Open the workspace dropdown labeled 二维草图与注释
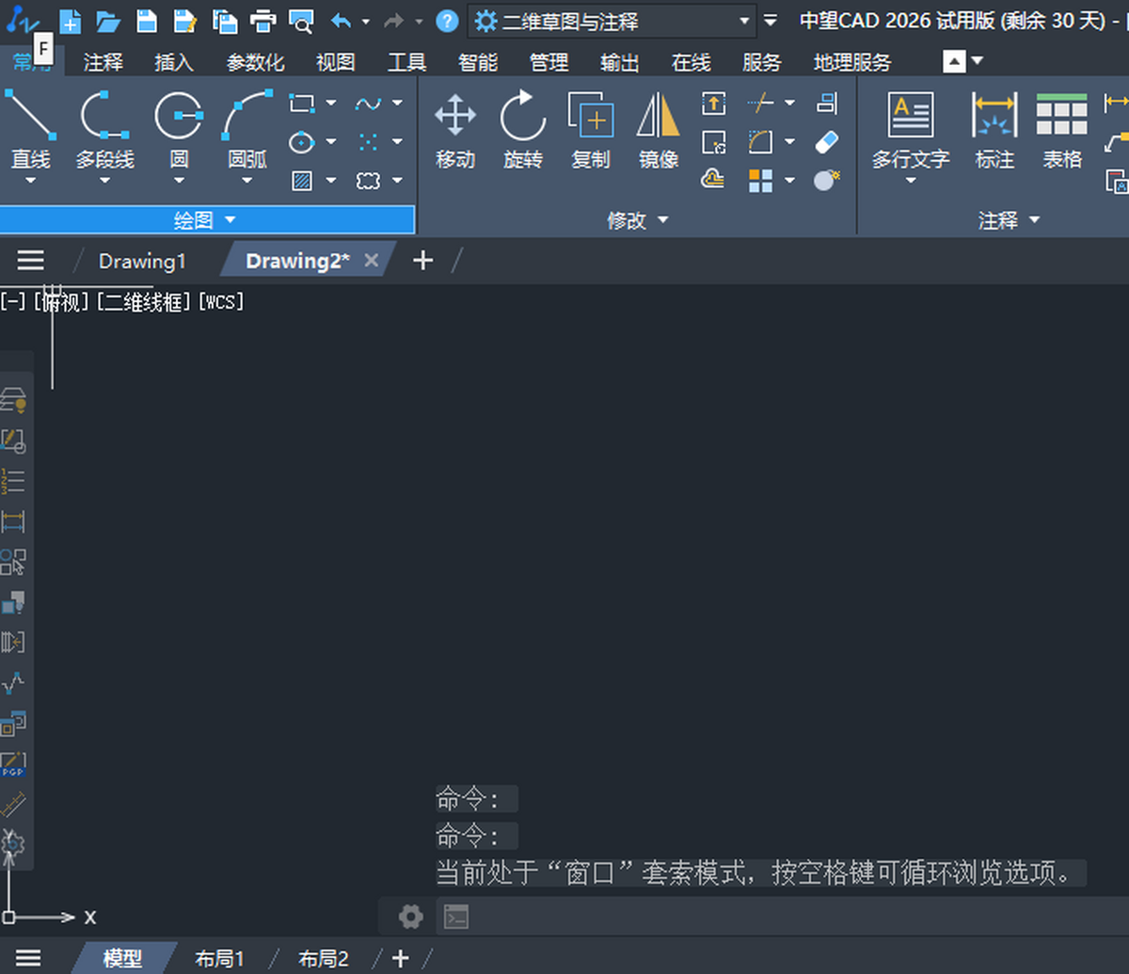This screenshot has width=1129, height=974. (x=746, y=19)
